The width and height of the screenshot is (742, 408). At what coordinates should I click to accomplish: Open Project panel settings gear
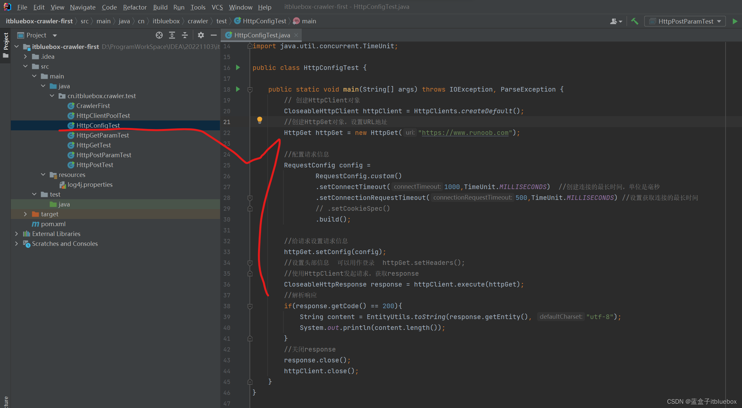click(201, 35)
